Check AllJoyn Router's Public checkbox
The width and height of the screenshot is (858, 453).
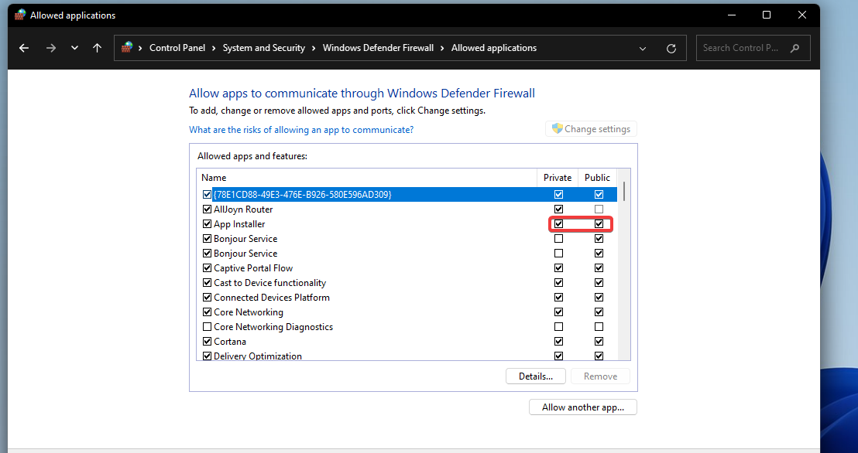click(x=598, y=209)
